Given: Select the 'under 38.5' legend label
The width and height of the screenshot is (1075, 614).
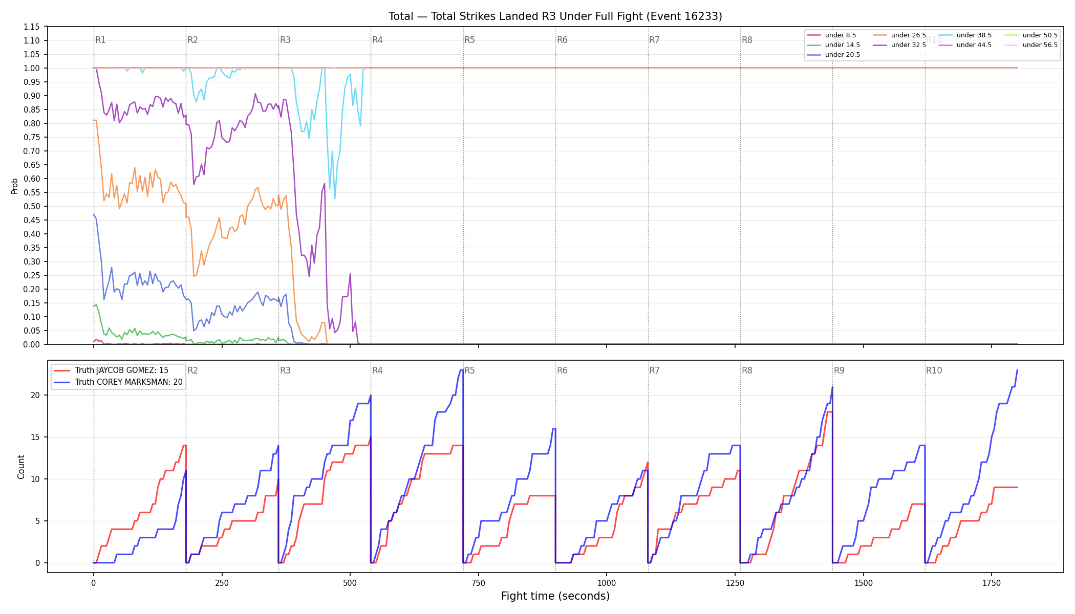Looking at the screenshot, I should tap(974, 35).
